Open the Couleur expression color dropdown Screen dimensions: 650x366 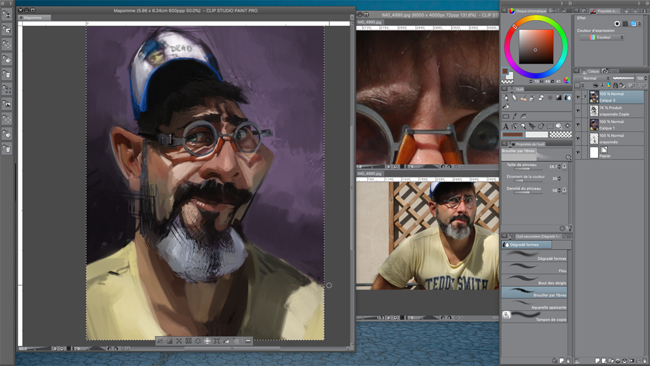tap(602, 38)
